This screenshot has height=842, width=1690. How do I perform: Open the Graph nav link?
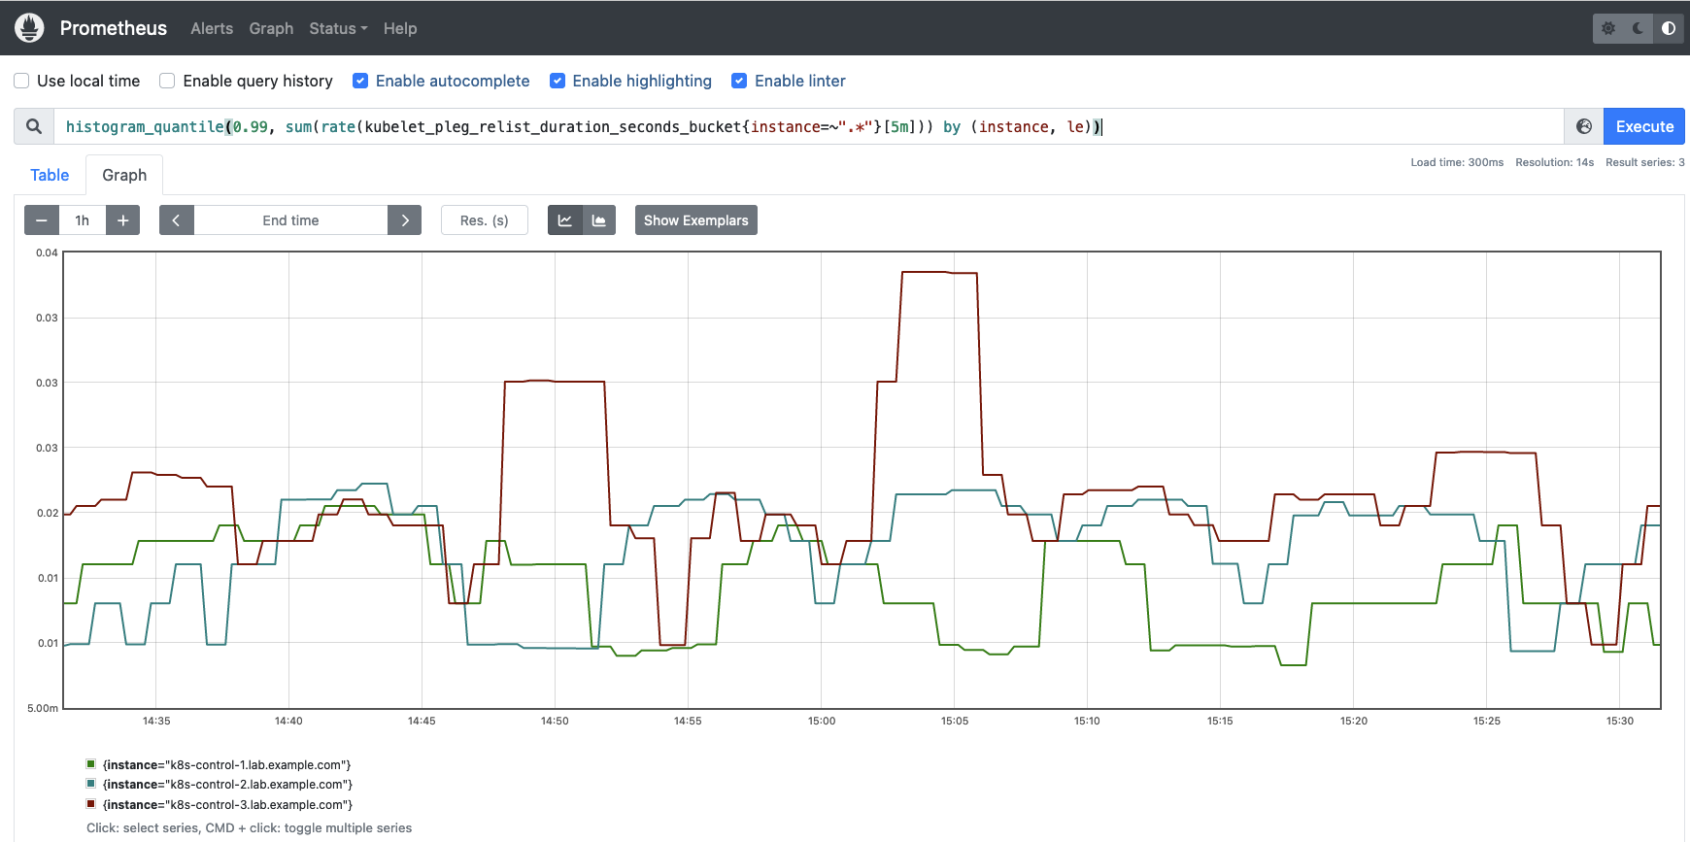271,28
